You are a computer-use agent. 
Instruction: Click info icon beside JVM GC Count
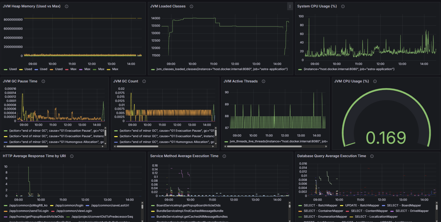tap(144, 81)
